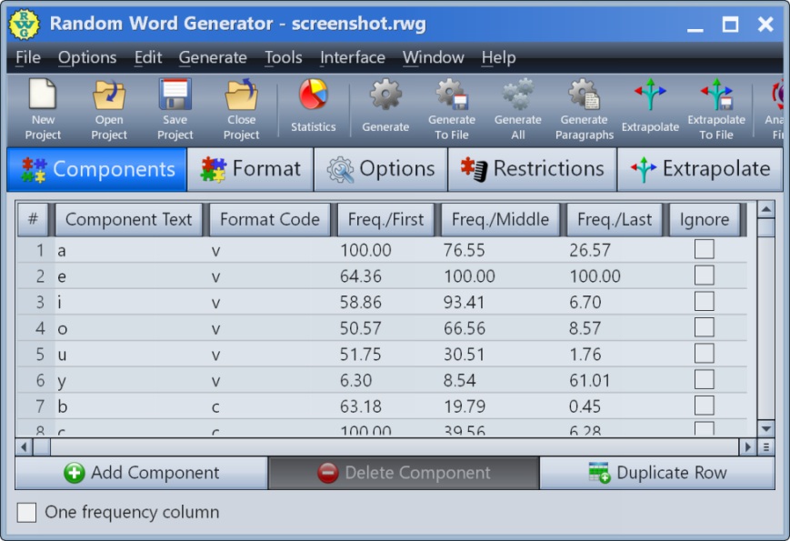Click the Freq./Last column header
The image size is (790, 541).
(x=615, y=220)
